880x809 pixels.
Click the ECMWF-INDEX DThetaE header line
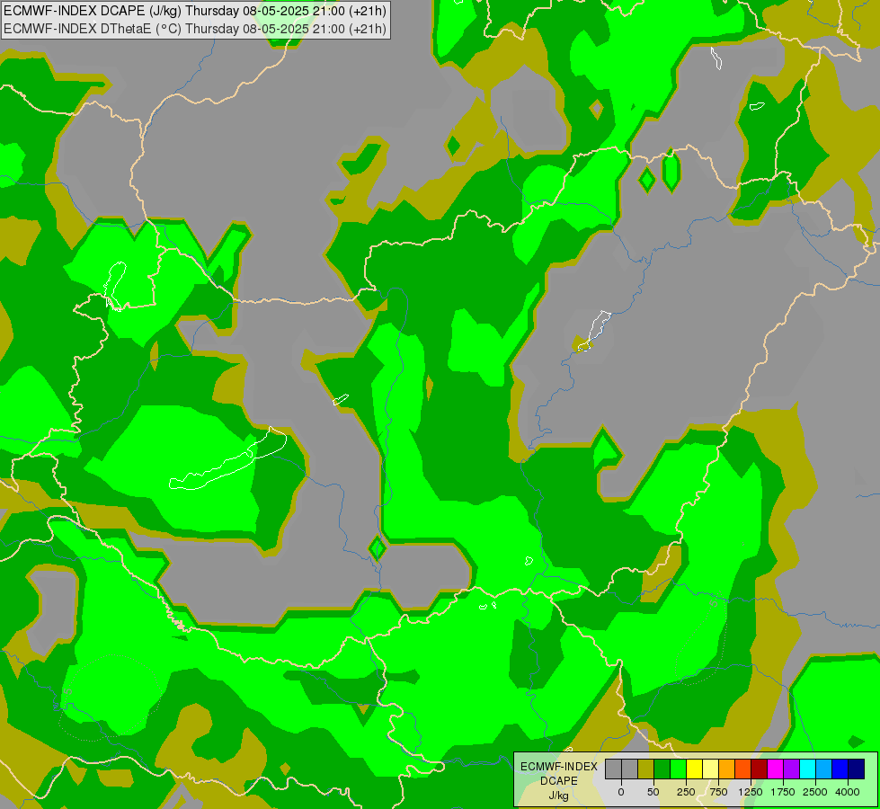coord(195,29)
